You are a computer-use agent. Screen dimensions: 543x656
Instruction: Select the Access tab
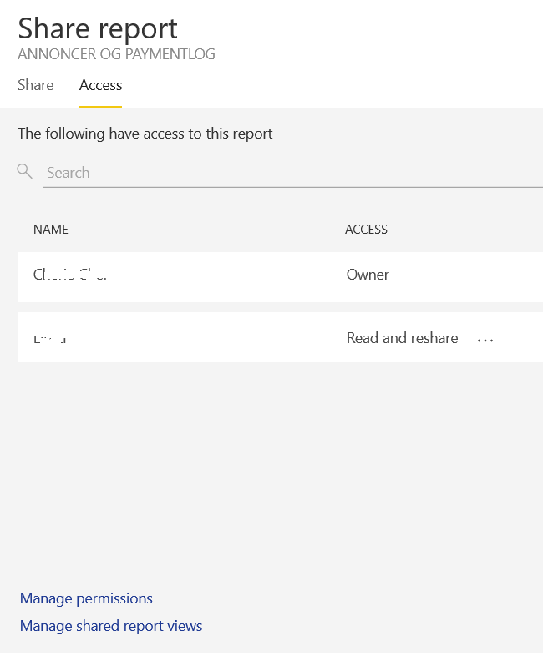tap(100, 85)
